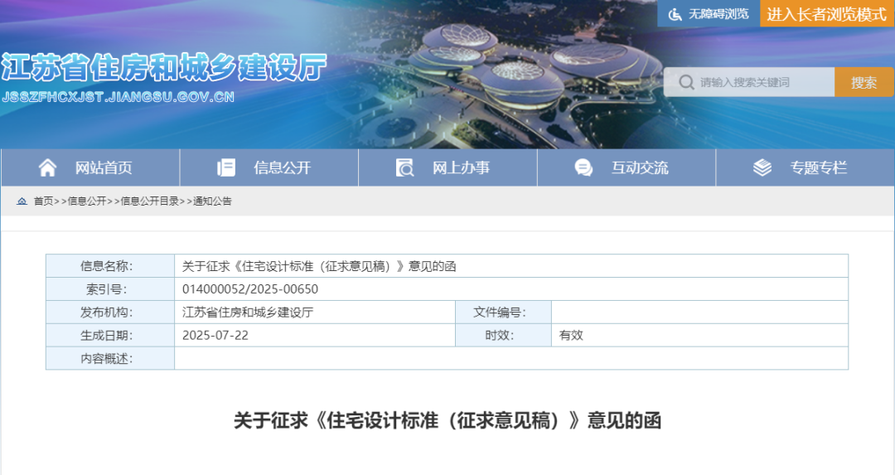Click the index number 014000052/2025-00650
This screenshot has height=475, width=895.
(x=250, y=289)
